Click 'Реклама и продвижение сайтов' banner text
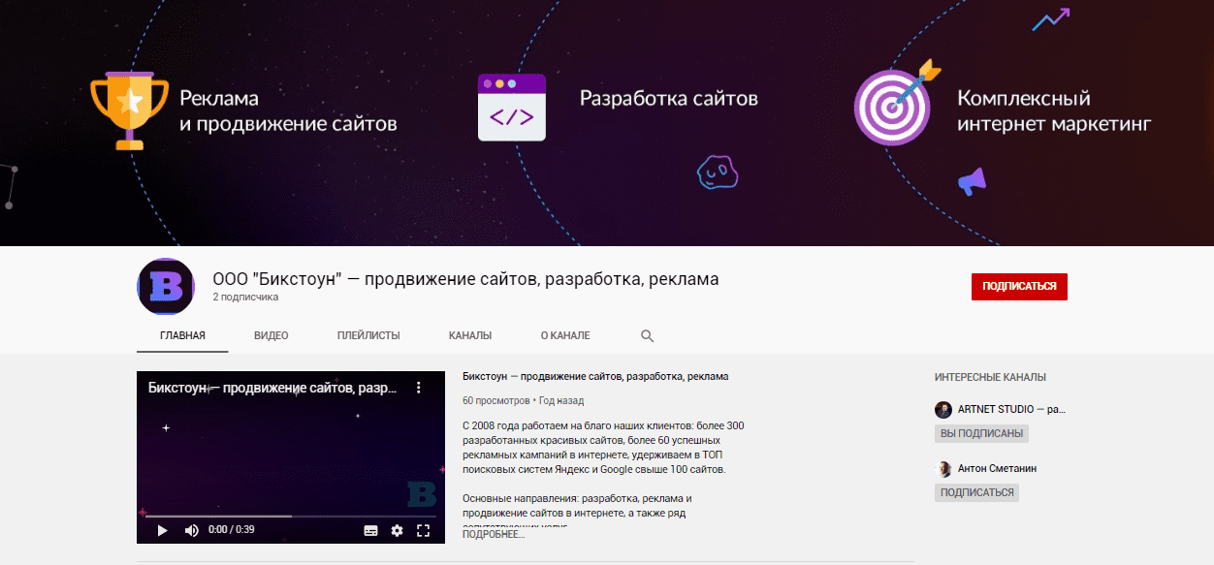1214x565 pixels. 288,110
